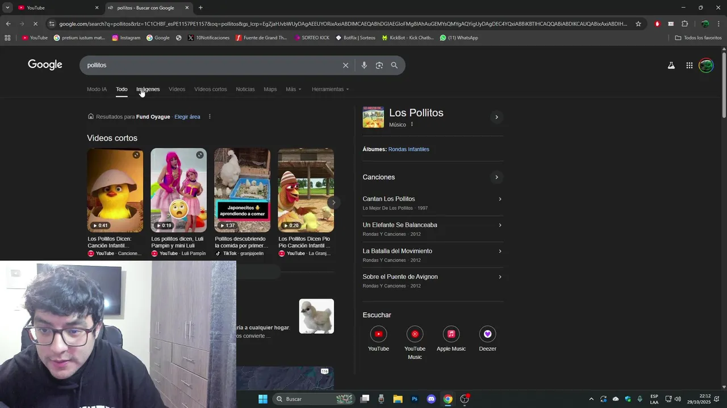
Task: Open Instagram bookmark
Action: pyautogui.click(x=126, y=37)
